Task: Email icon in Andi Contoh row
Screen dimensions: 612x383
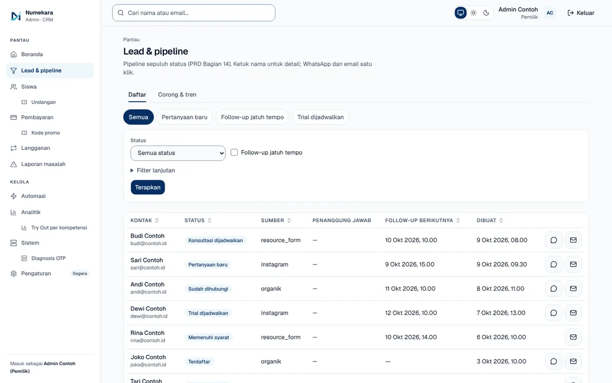Action: pyautogui.click(x=573, y=289)
